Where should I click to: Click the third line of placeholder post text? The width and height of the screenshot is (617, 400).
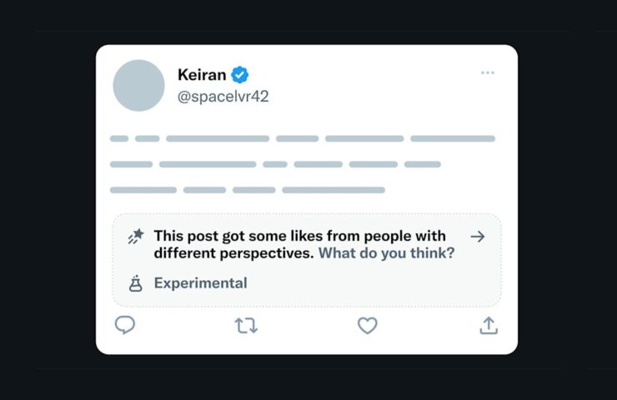pos(247,190)
